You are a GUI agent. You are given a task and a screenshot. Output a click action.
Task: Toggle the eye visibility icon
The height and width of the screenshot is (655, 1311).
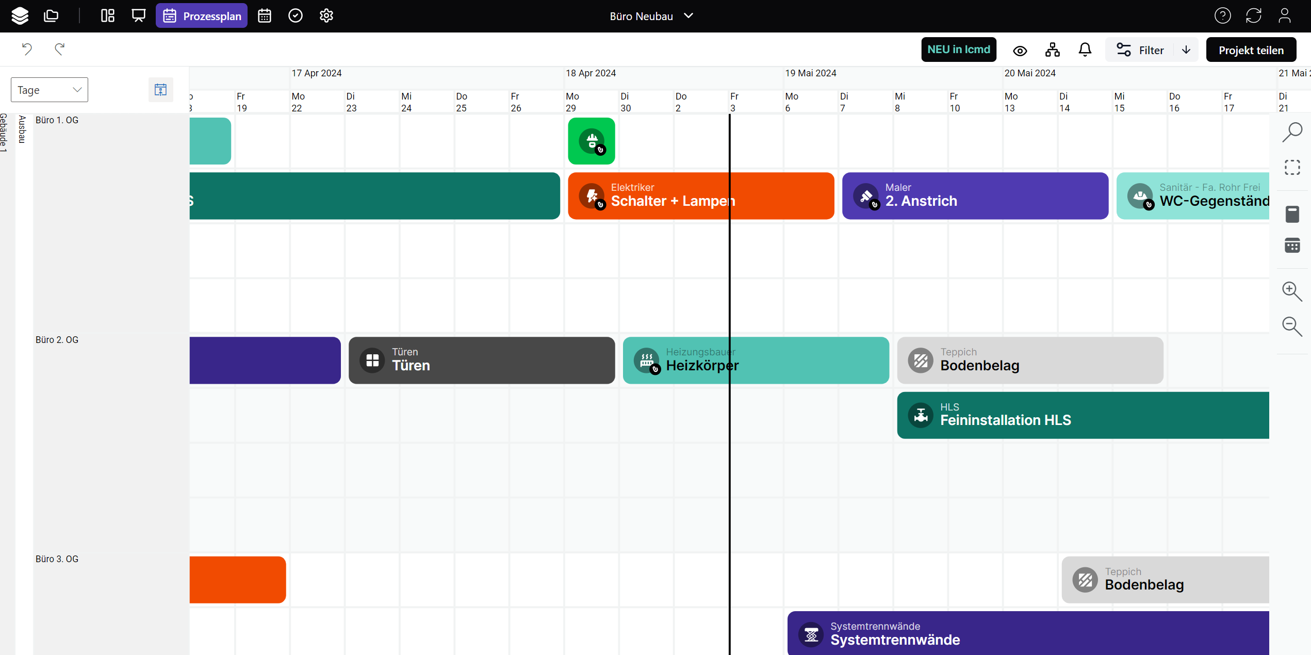tap(1020, 51)
